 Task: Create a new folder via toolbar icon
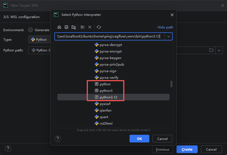[x=83, y=27]
